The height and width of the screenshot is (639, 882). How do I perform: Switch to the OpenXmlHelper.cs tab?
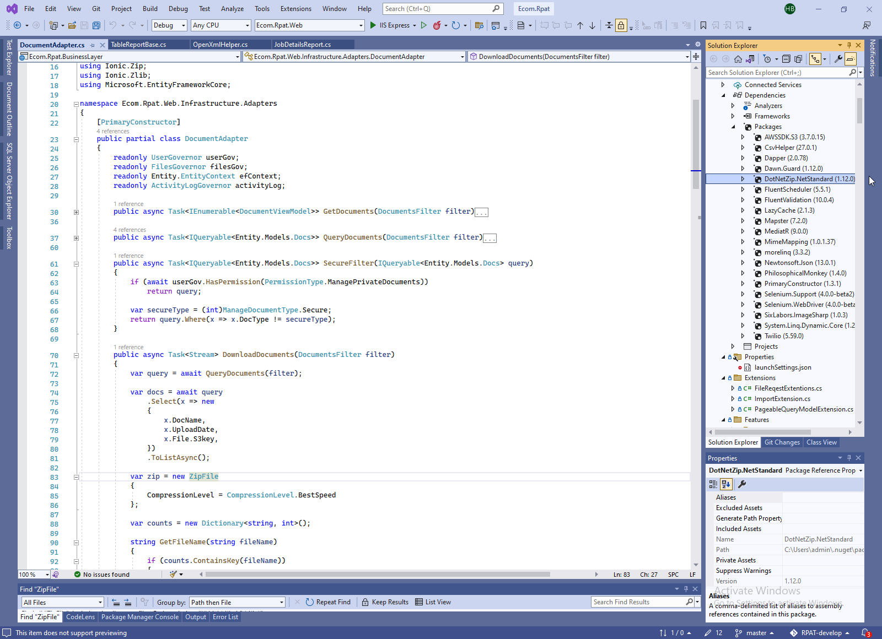pos(220,45)
